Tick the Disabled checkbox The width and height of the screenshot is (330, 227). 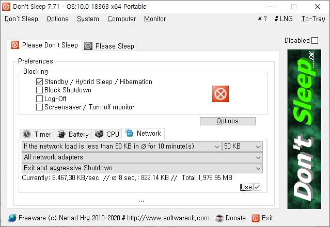pos(315,40)
